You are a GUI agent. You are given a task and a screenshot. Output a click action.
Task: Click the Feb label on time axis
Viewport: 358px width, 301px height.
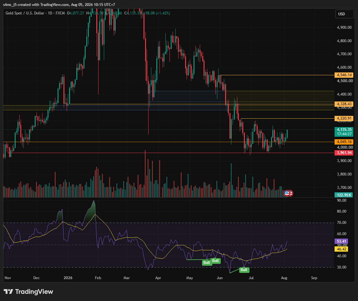pos(98,278)
